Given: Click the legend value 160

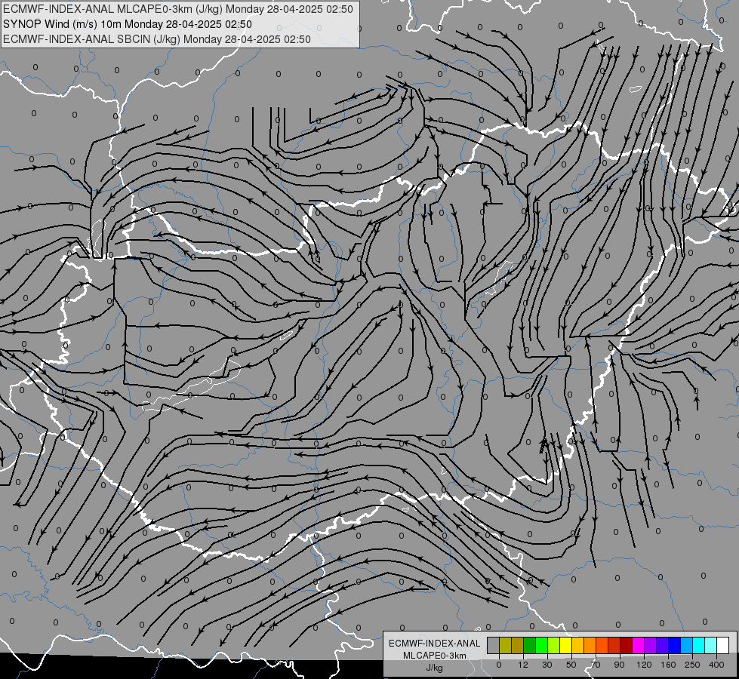Looking at the screenshot, I should (668, 665).
